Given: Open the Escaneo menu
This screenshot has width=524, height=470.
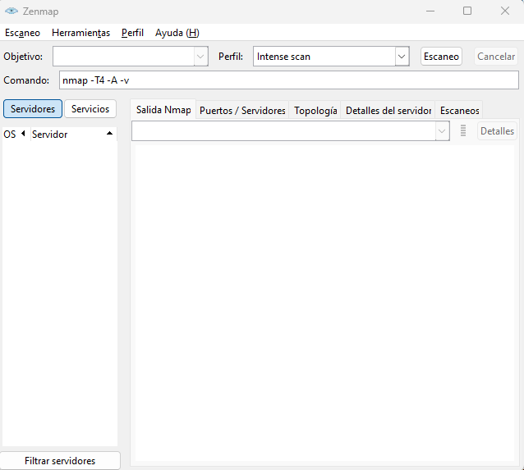Looking at the screenshot, I should point(22,33).
